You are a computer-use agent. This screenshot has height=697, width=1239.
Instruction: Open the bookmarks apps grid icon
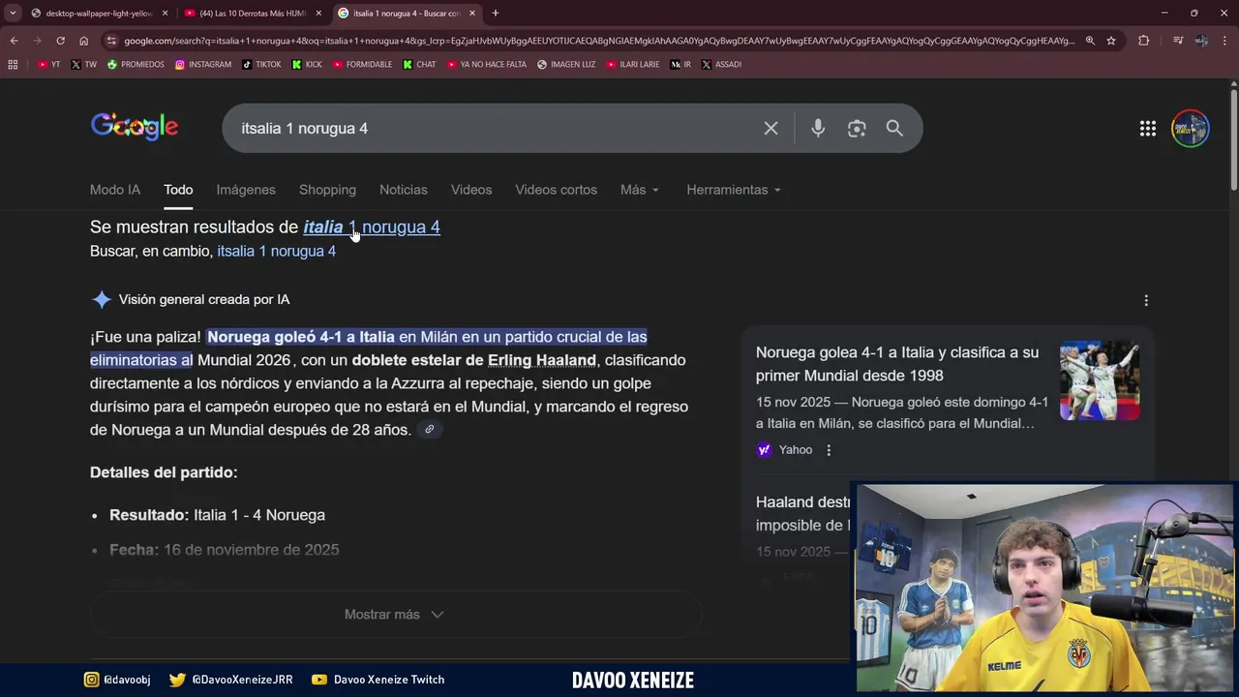tap(13, 64)
